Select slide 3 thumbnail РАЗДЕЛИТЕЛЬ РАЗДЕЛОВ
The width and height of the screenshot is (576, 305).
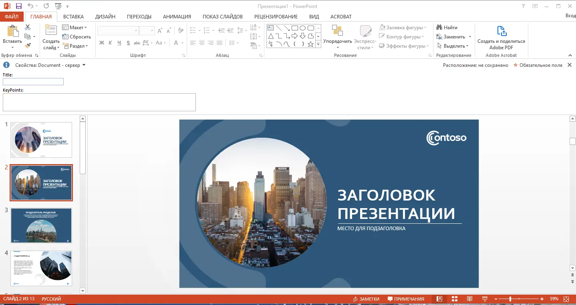41,225
